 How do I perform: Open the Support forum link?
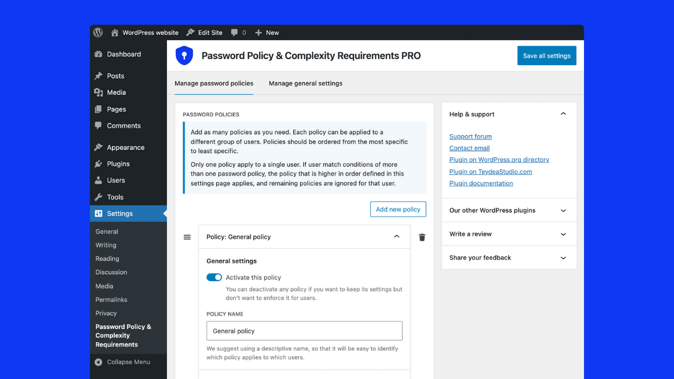click(470, 136)
